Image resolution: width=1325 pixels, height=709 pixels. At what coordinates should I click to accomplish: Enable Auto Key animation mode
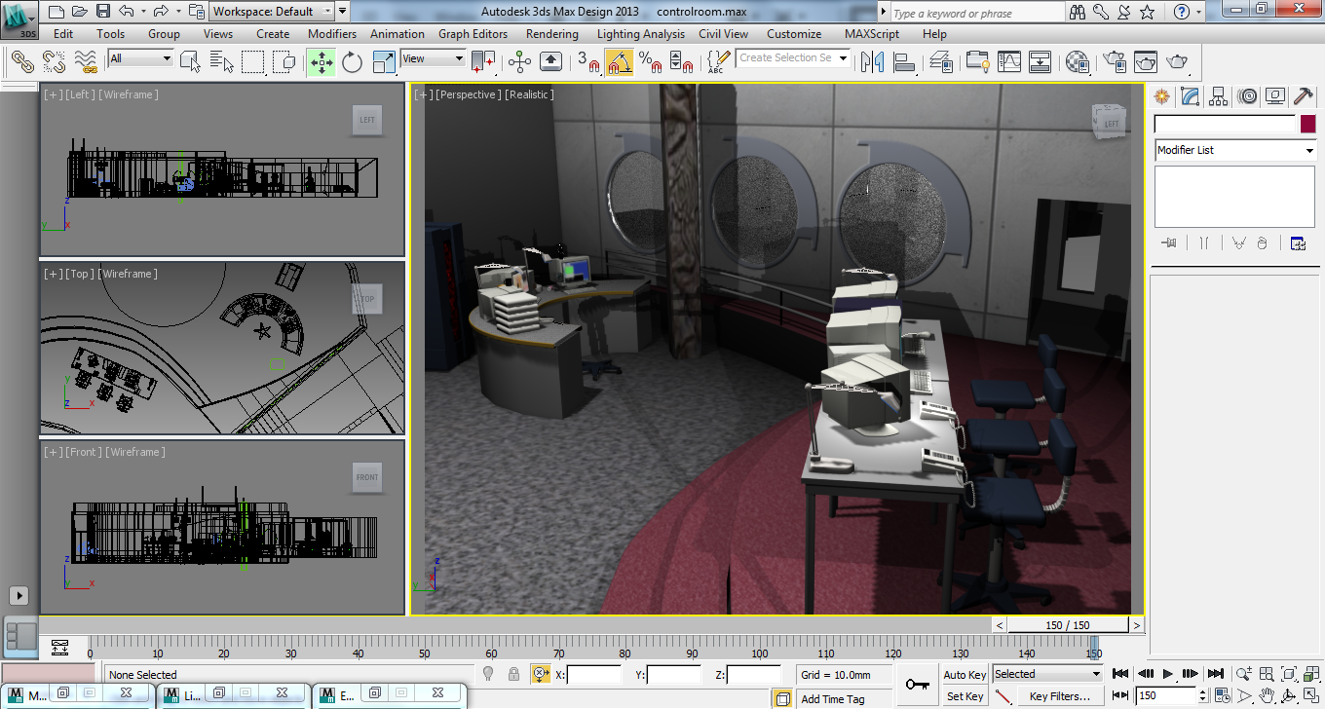(x=965, y=675)
